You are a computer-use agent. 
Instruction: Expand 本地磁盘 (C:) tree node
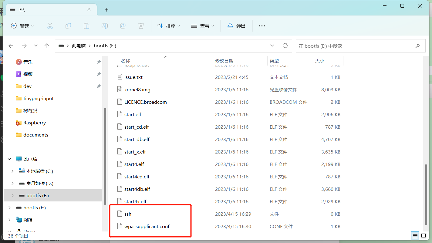(12, 171)
